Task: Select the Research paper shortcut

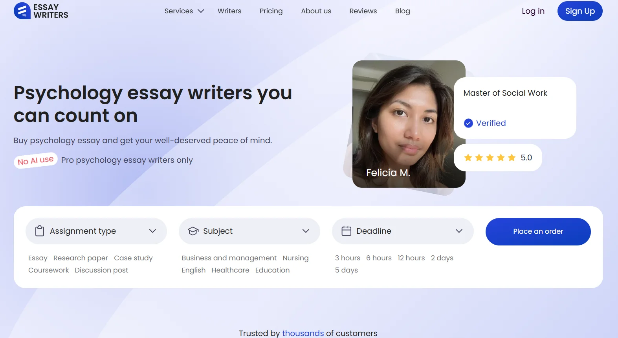Action: click(81, 258)
